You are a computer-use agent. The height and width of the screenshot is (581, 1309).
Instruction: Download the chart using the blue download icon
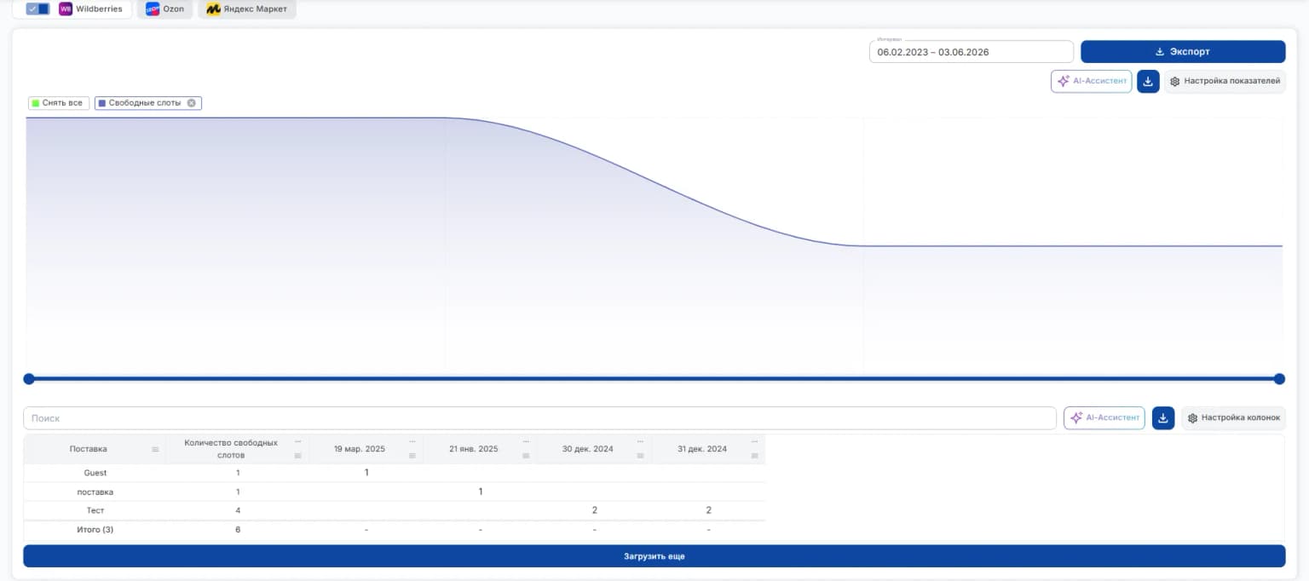pyautogui.click(x=1148, y=81)
